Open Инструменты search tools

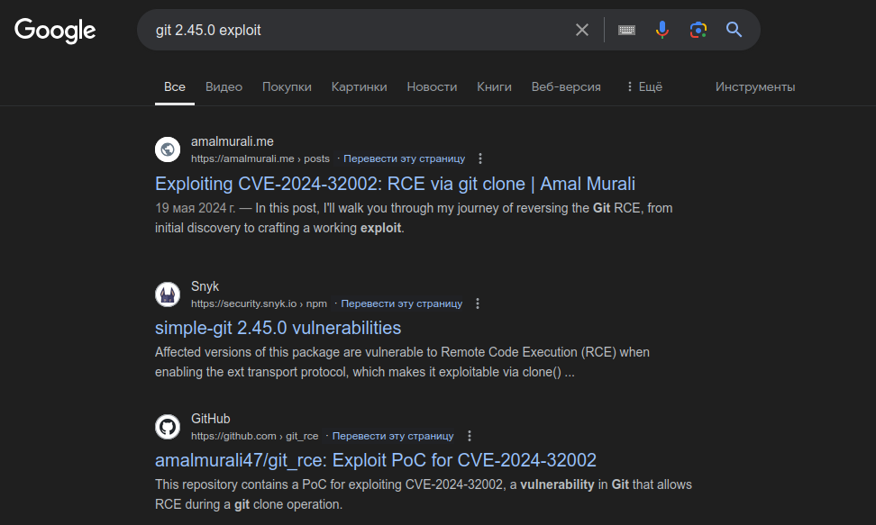(755, 86)
